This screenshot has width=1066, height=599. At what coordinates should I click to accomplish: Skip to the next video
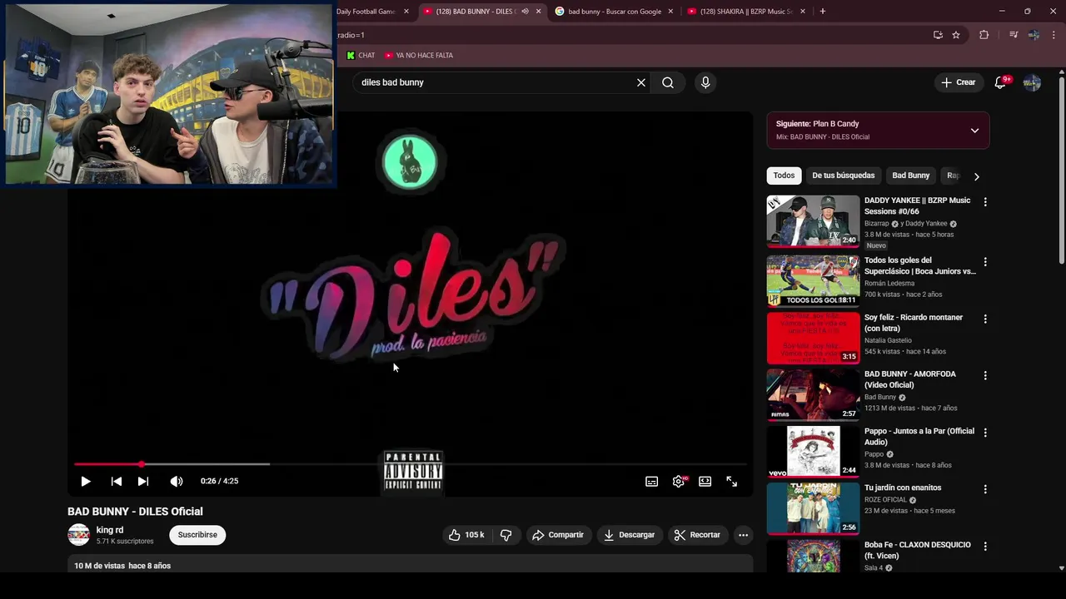[143, 481]
